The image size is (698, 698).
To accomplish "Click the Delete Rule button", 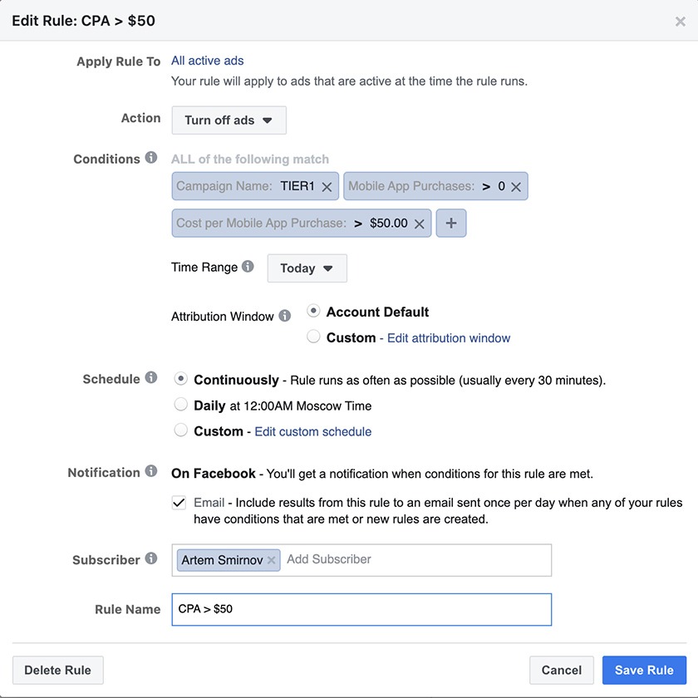I will (x=57, y=670).
